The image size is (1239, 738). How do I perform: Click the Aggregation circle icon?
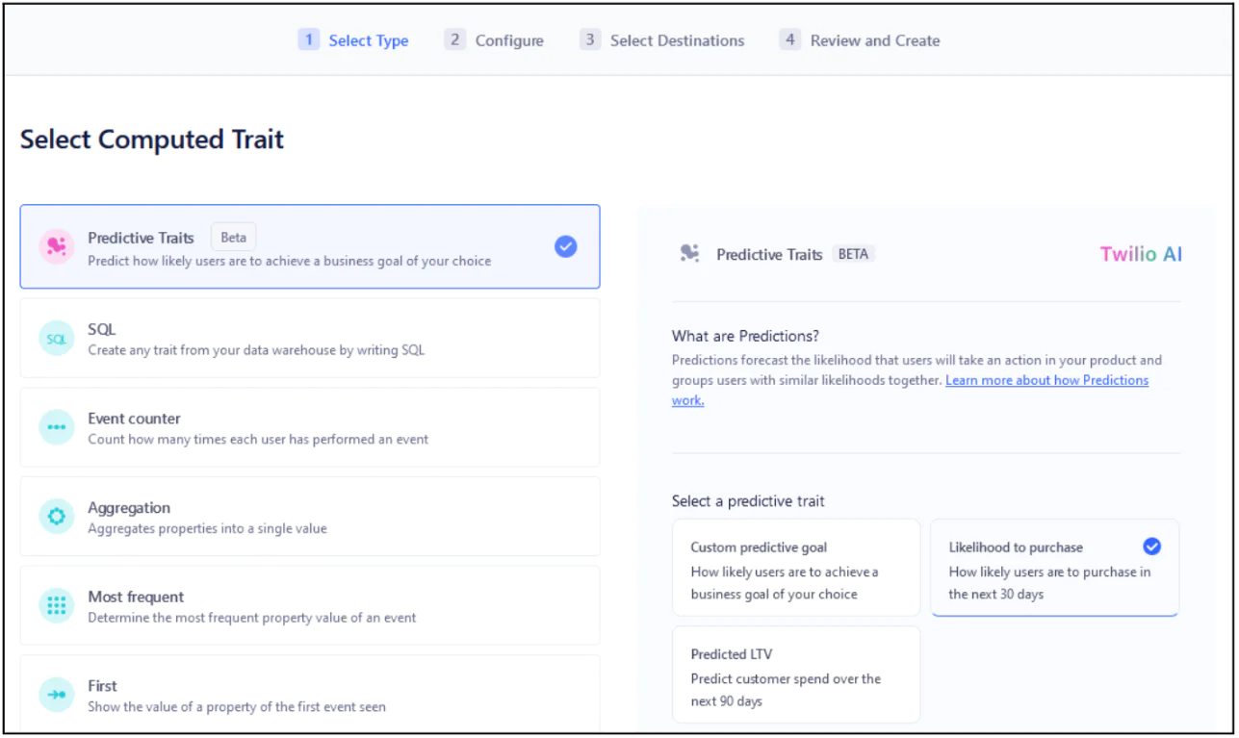pyautogui.click(x=56, y=517)
